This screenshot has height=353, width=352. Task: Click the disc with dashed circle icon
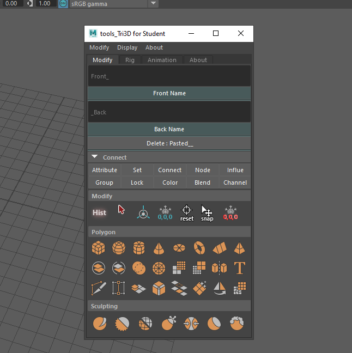[x=139, y=268]
